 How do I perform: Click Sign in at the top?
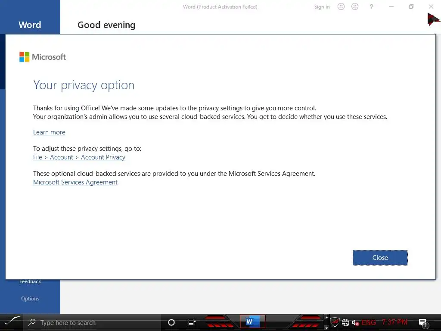322,7
